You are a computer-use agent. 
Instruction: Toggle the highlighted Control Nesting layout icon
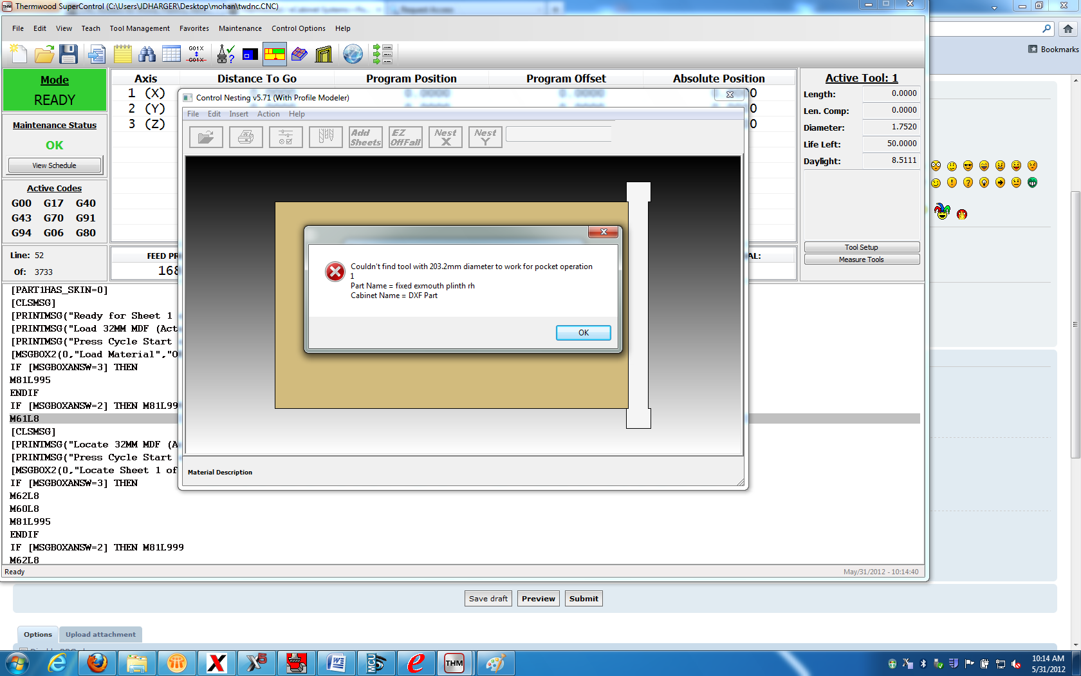(275, 54)
